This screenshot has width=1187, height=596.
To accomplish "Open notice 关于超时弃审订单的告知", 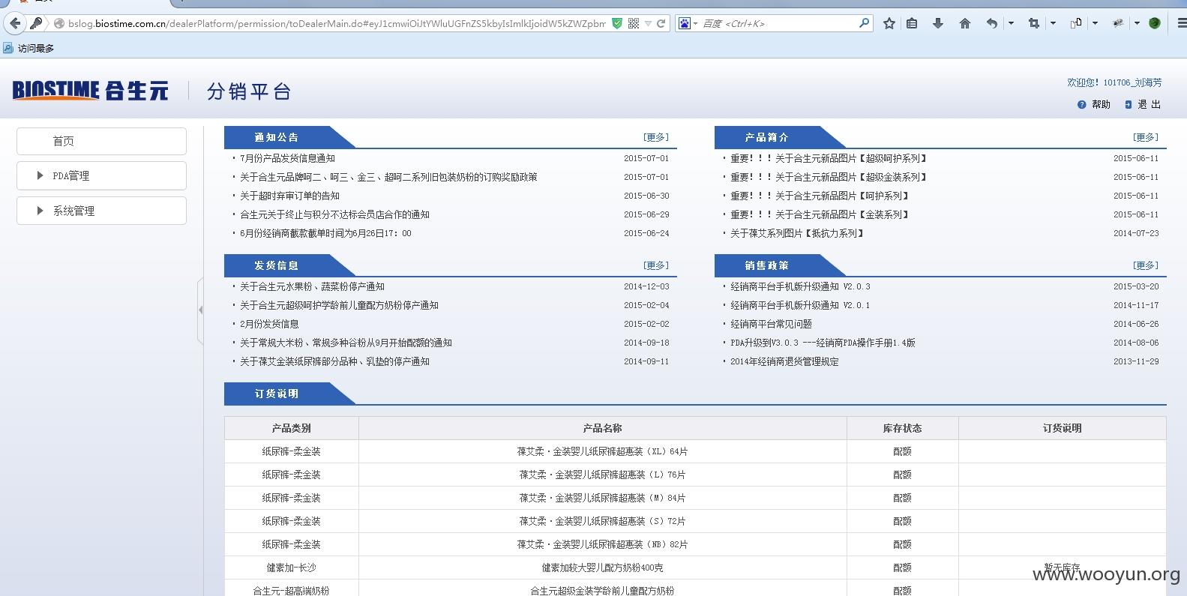I will (289, 196).
